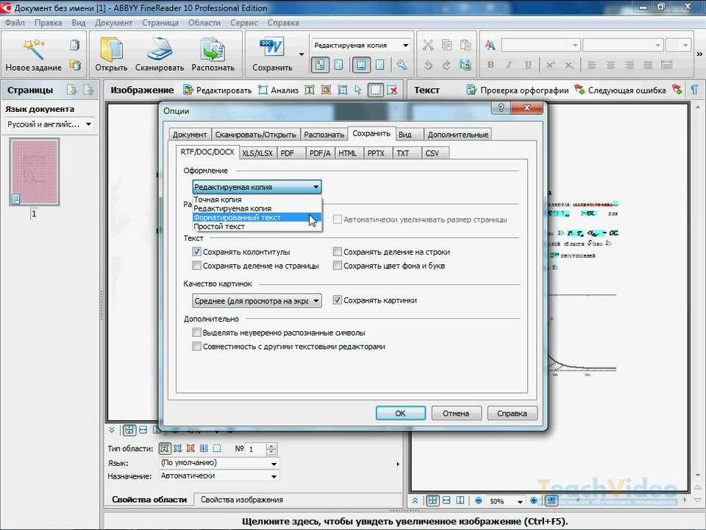Click the Analysis (Анализ) icon

point(263,90)
